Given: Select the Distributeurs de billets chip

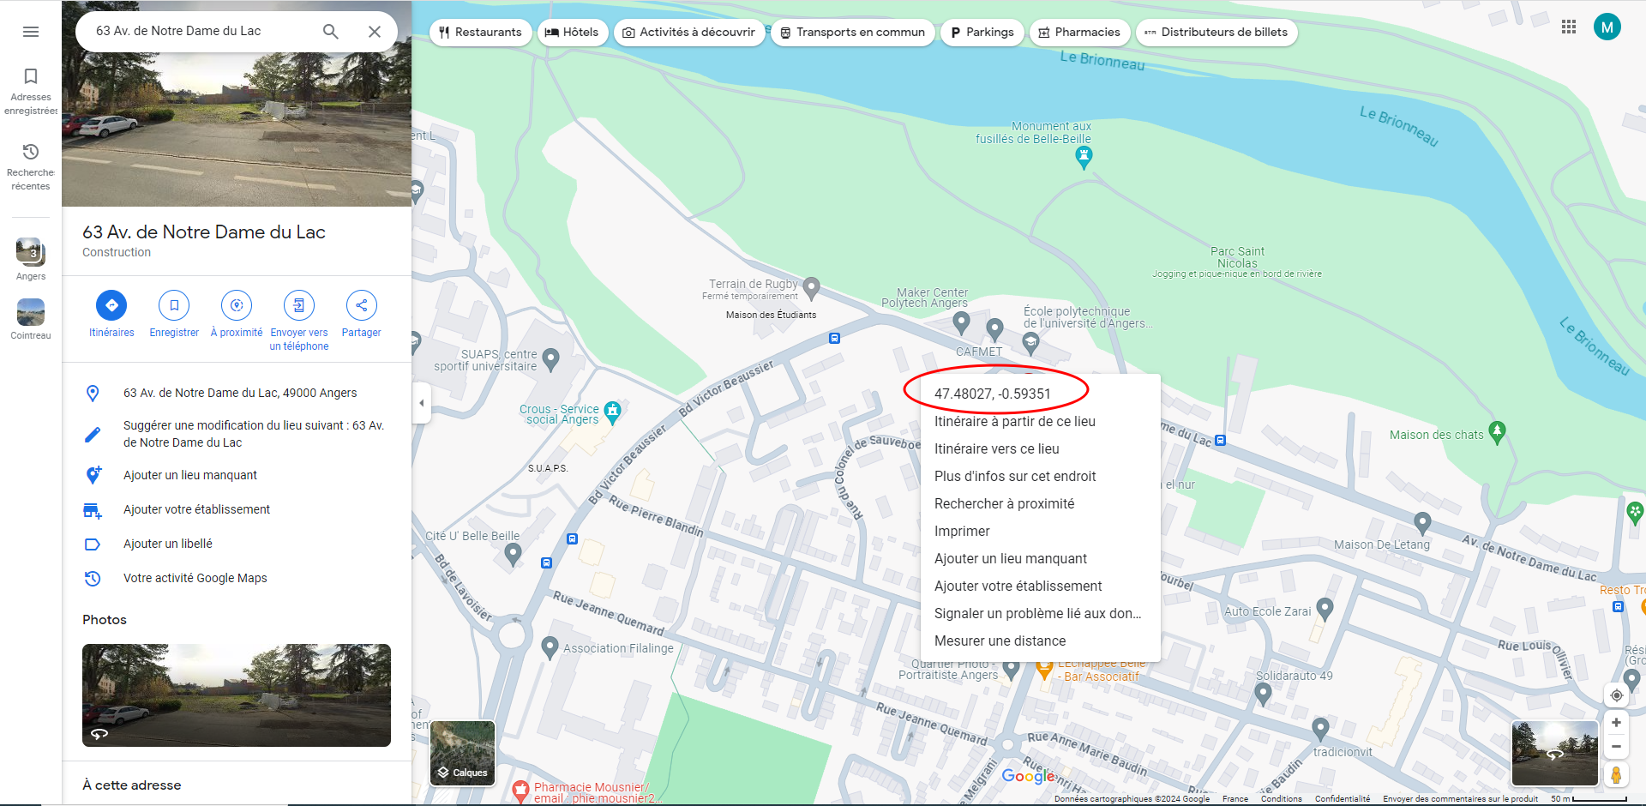Looking at the screenshot, I should (x=1216, y=33).
